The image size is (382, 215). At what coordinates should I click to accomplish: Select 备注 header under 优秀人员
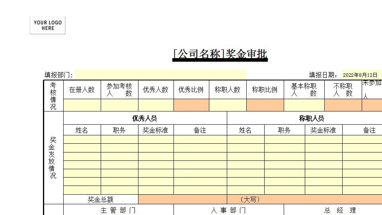[200, 130]
